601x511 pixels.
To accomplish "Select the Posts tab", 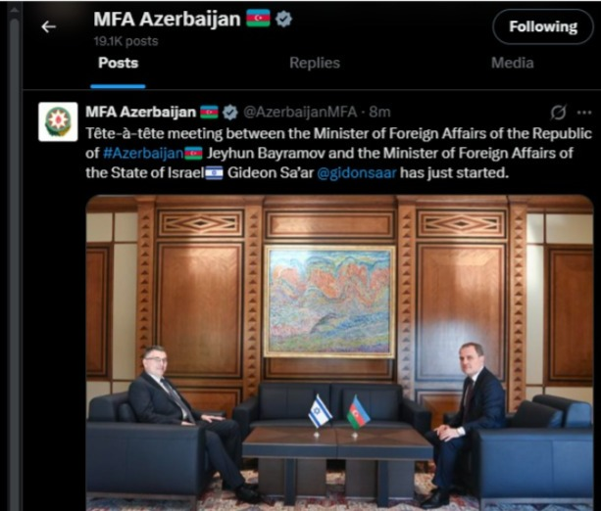I will 118,64.
